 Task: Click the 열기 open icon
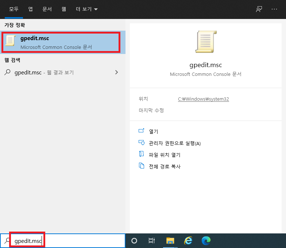[x=142, y=131]
